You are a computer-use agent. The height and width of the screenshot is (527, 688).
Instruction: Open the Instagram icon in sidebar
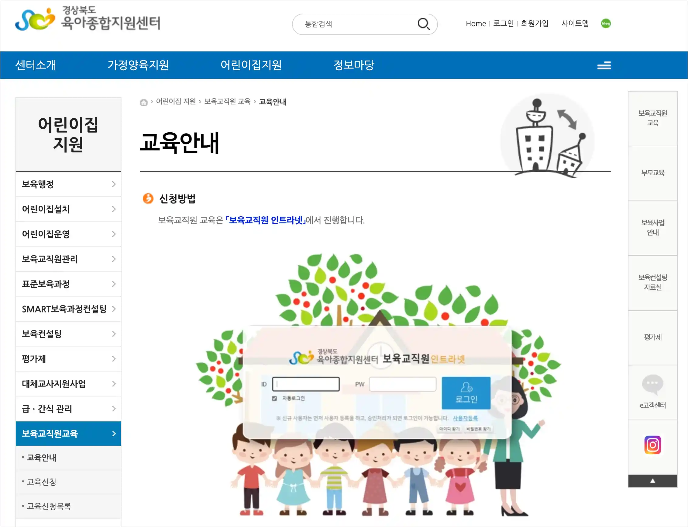click(x=653, y=445)
